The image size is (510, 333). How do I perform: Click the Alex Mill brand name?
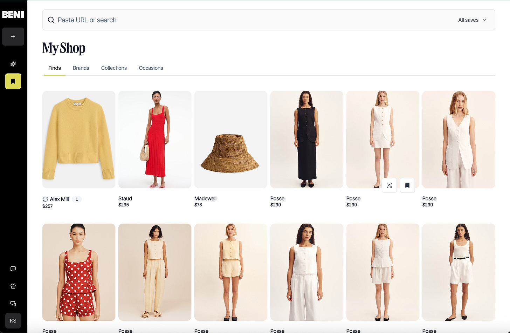[59, 199]
